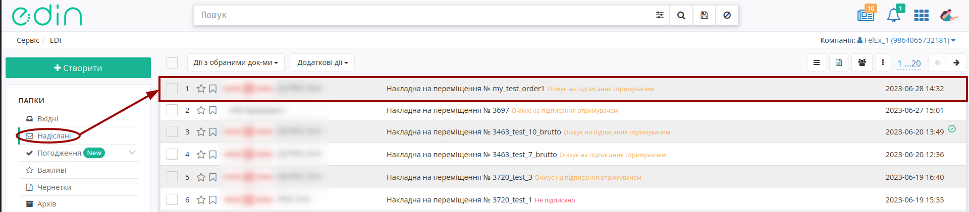Select the Чернетки folder
Viewport: 969px width, 212px height.
54,187
